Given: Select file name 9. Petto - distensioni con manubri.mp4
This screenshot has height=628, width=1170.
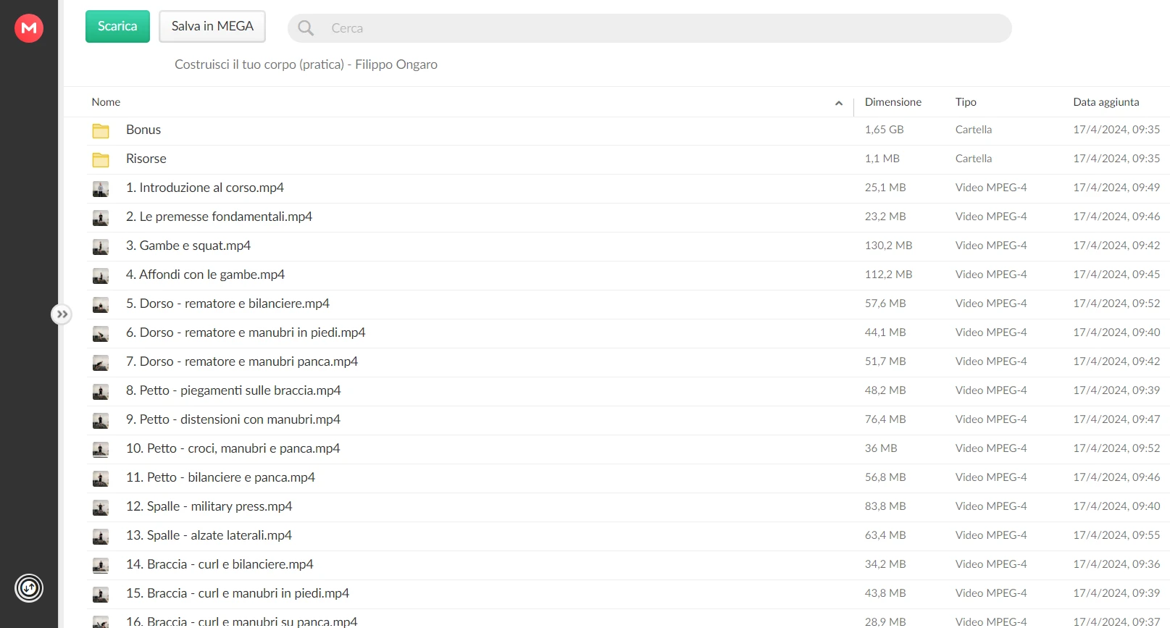Looking at the screenshot, I should point(233,419).
